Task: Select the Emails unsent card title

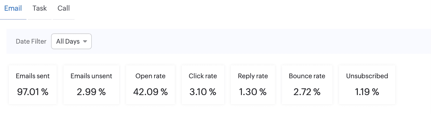Action: [91, 76]
